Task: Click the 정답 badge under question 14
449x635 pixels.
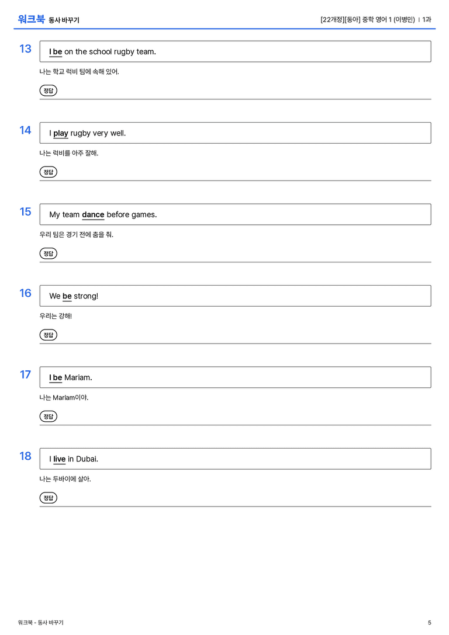Action: 48,172
